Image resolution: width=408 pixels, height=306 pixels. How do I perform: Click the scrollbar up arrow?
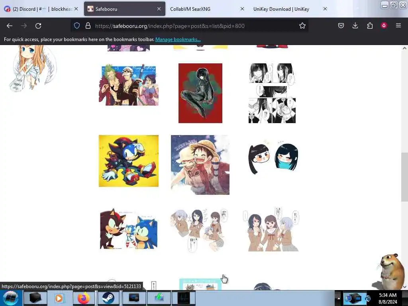point(404,48)
